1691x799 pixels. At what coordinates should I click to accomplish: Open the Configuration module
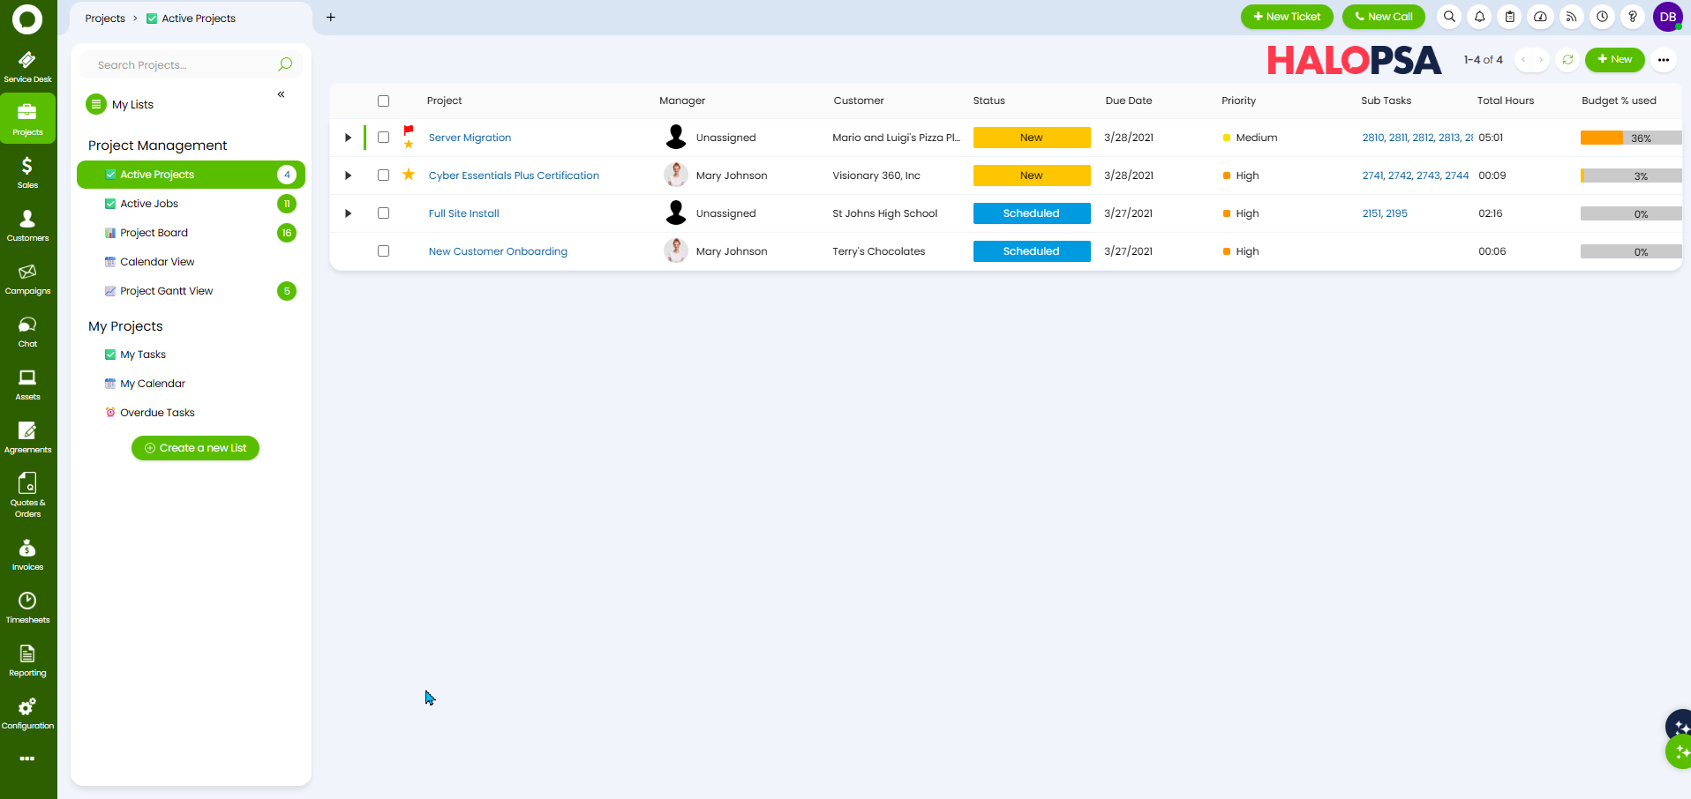27,713
